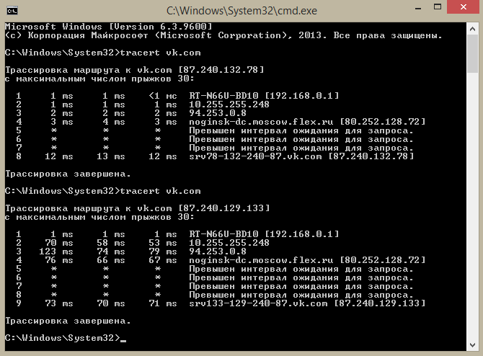The width and height of the screenshot is (483, 356).
Task: Minimize the cmd.exe window
Action: point(418,8)
